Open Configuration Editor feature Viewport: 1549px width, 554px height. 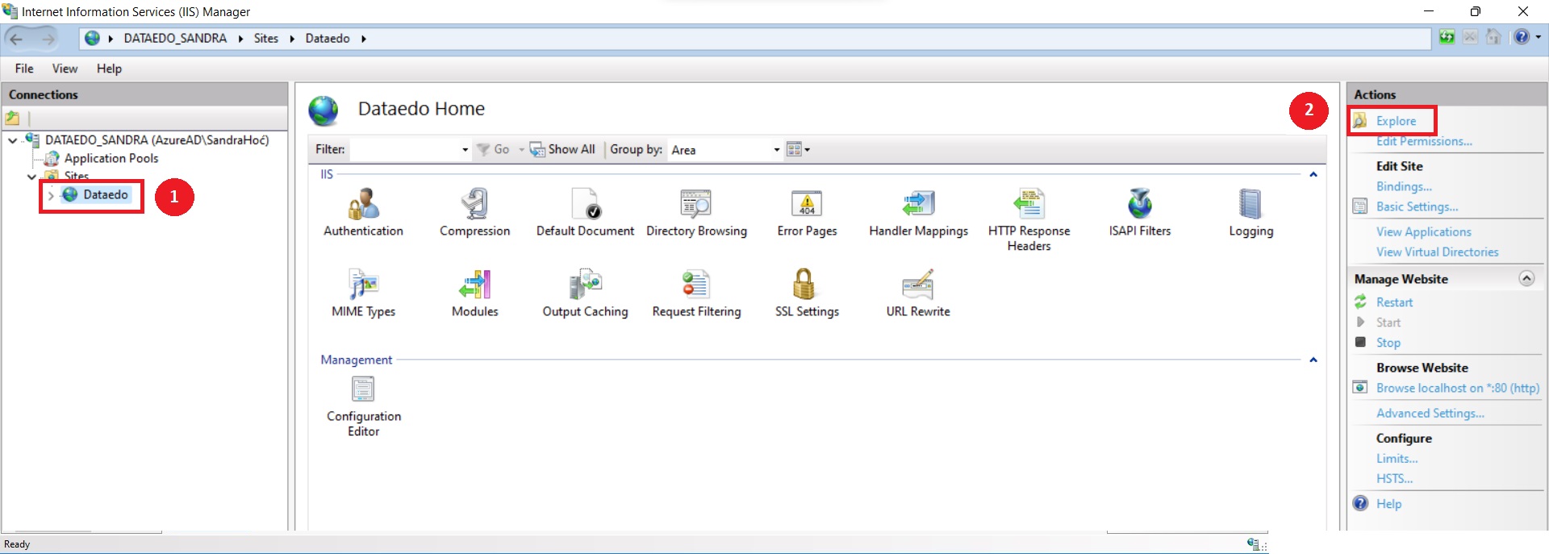363,406
